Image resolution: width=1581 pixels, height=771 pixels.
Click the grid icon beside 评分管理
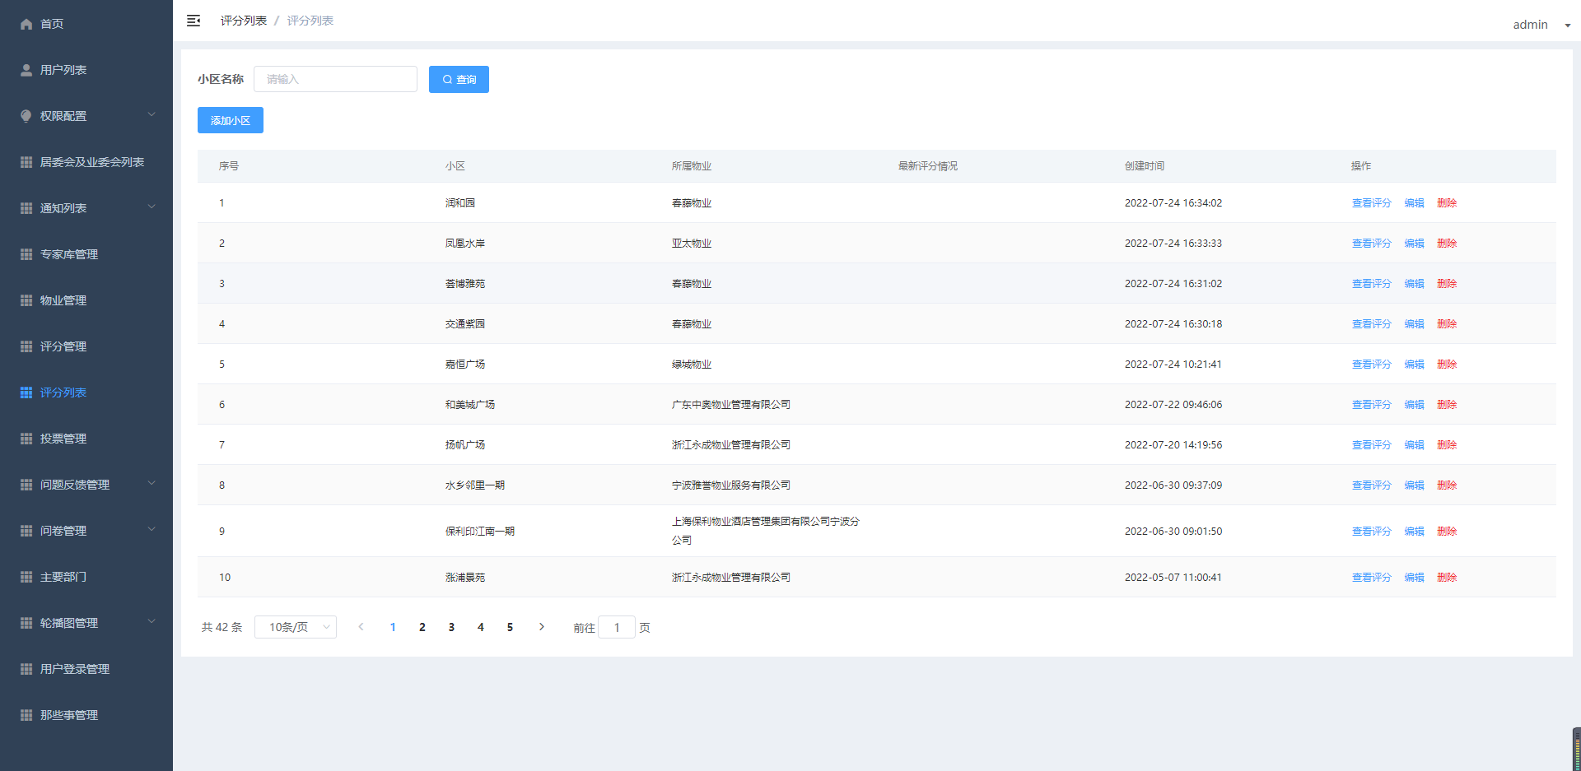tap(26, 346)
